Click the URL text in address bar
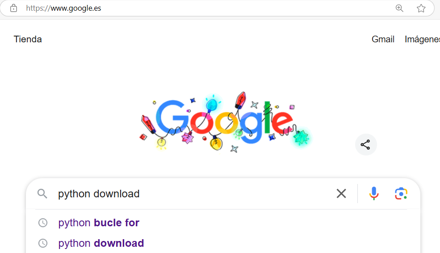The height and width of the screenshot is (253, 440). tap(63, 8)
